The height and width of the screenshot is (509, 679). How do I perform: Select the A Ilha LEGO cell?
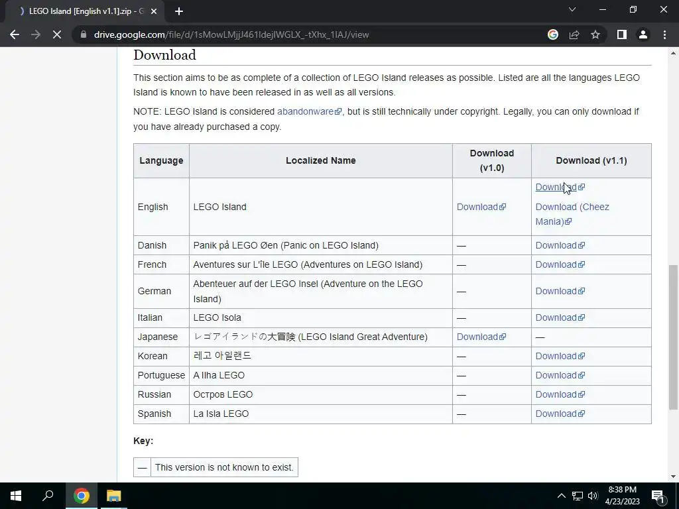(x=320, y=375)
